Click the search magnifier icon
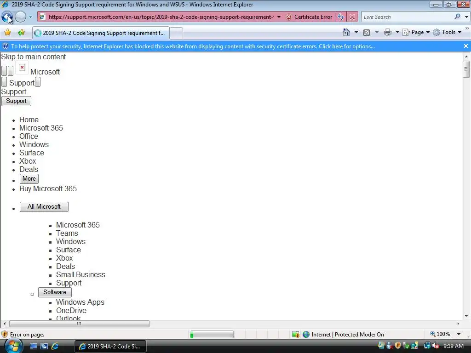The image size is (471, 353). (457, 17)
